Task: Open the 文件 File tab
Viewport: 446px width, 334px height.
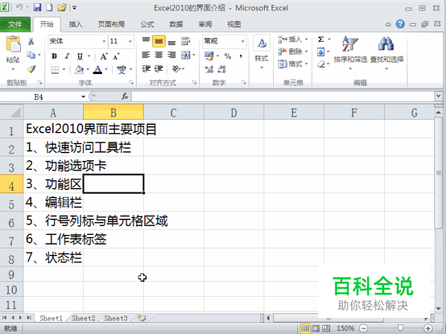Action: click(15, 24)
